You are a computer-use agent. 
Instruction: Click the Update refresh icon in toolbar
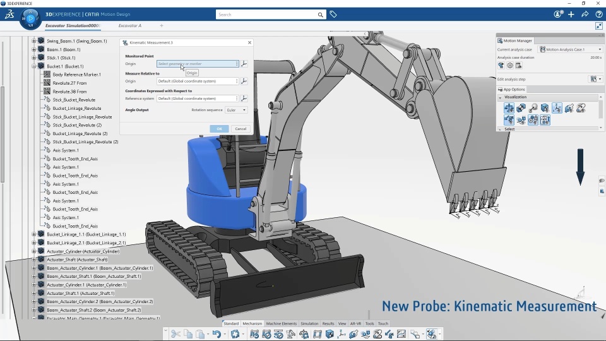point(235,334)
